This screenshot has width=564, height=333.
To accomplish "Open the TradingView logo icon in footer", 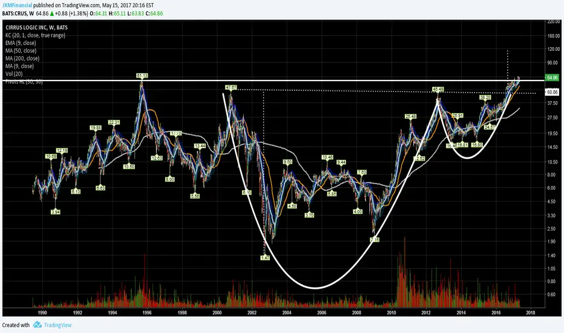I will (38, 325).
